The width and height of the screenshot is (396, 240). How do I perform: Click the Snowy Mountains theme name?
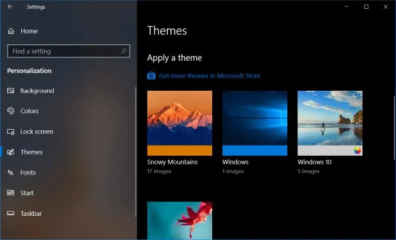click(x=173, y=162)
